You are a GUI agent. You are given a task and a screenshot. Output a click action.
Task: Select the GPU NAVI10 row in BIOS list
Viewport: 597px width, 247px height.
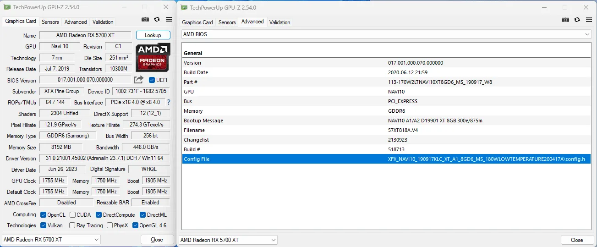pos(386,92)
